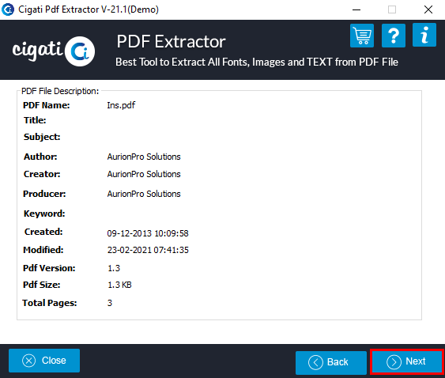445x378 pixels.
Task: Go to the next step with Next
Action: point(406,361)
